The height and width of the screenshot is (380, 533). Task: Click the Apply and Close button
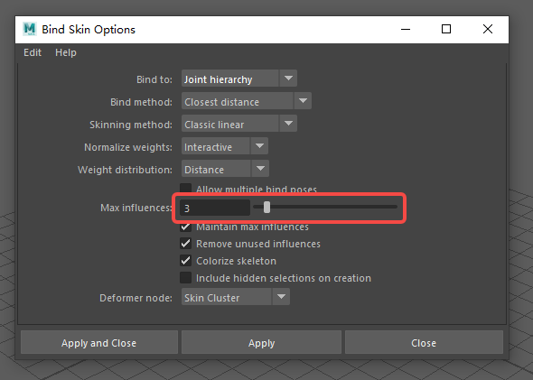click(99, 342)
